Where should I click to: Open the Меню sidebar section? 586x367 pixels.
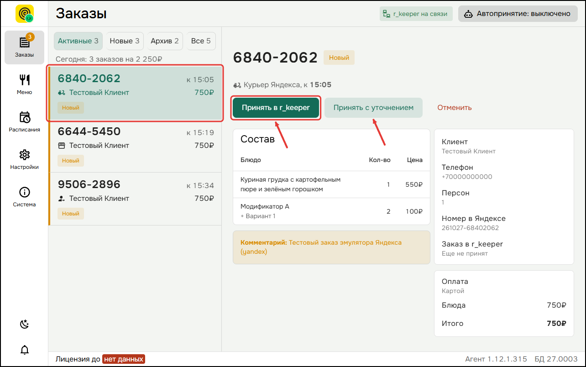pyautogui.click(x=25, y=85)
